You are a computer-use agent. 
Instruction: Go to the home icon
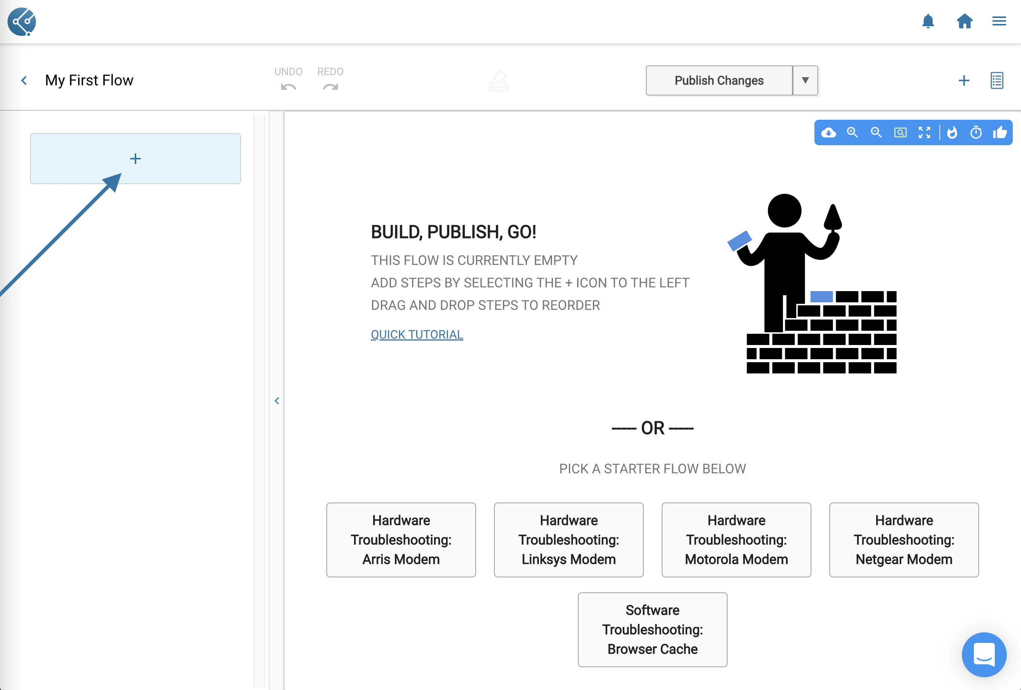tap(964, 21)
